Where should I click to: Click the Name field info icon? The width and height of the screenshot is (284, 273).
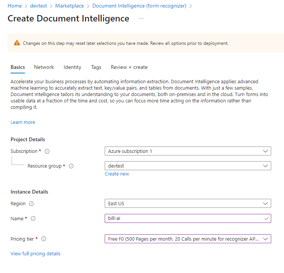33,219
